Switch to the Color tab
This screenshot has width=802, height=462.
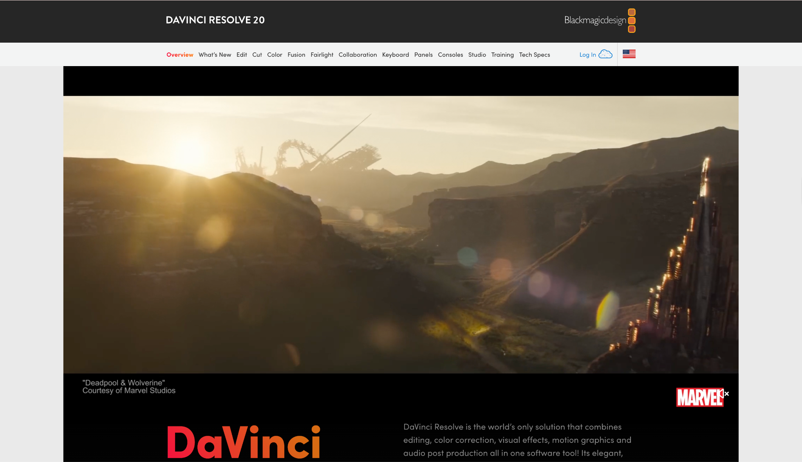pos(275,54)
